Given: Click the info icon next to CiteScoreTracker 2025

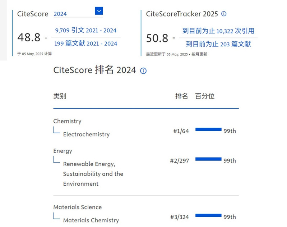Looking at the screenshot, I should pyautogui.click(x=224, y=14).
